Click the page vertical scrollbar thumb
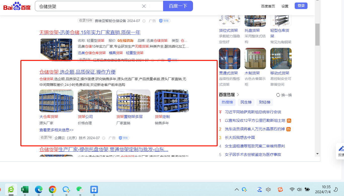 [x=318, y=35]
